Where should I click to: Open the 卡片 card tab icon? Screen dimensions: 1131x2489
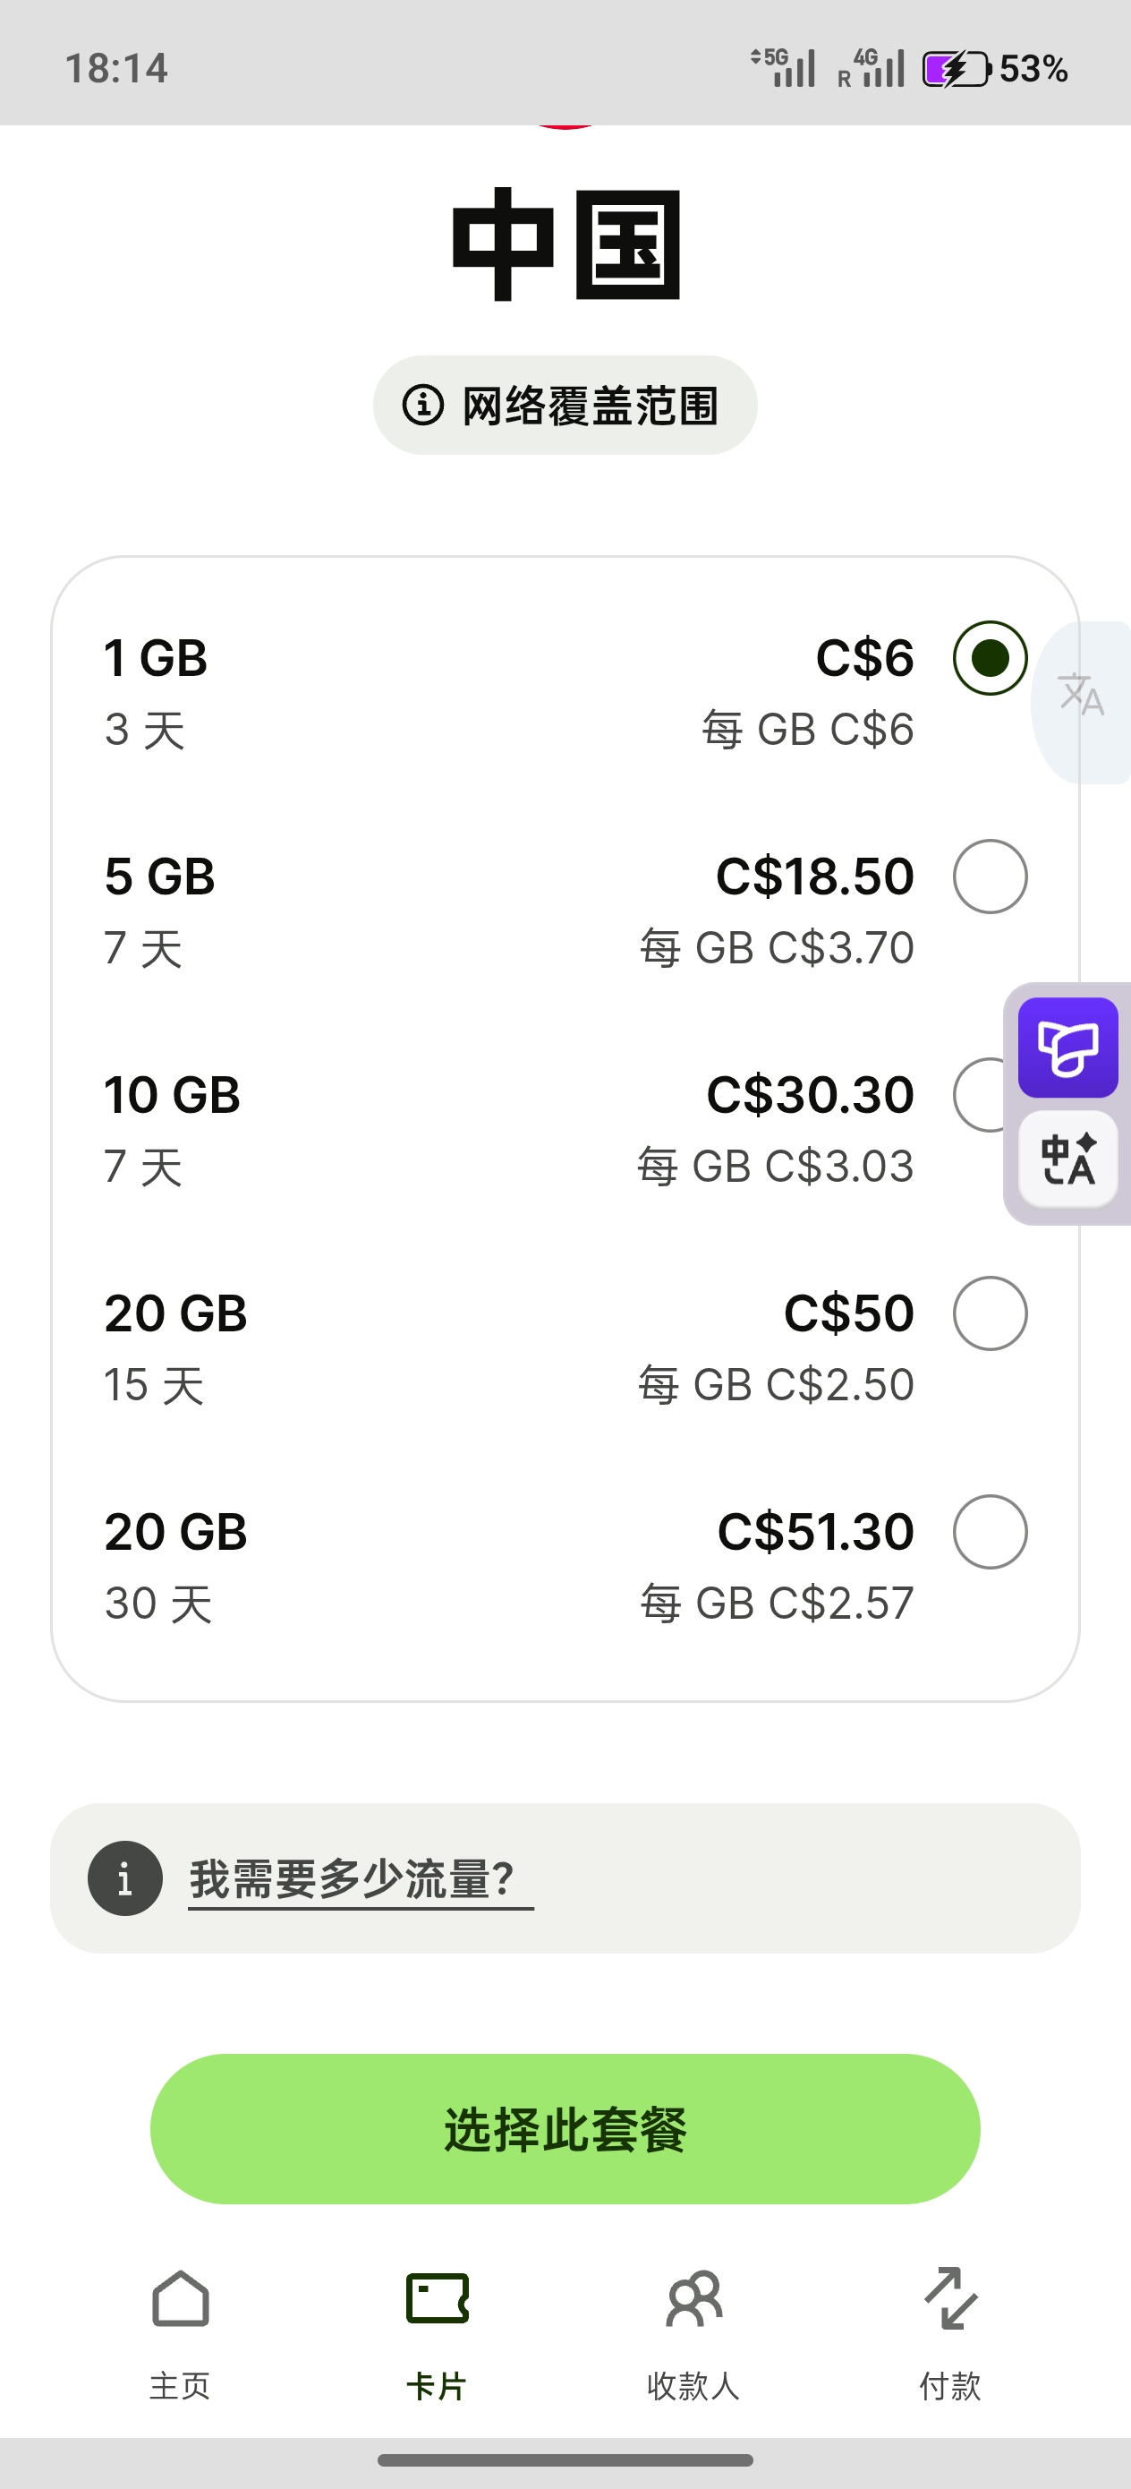pyautogui.click(x=438, y=2297)
